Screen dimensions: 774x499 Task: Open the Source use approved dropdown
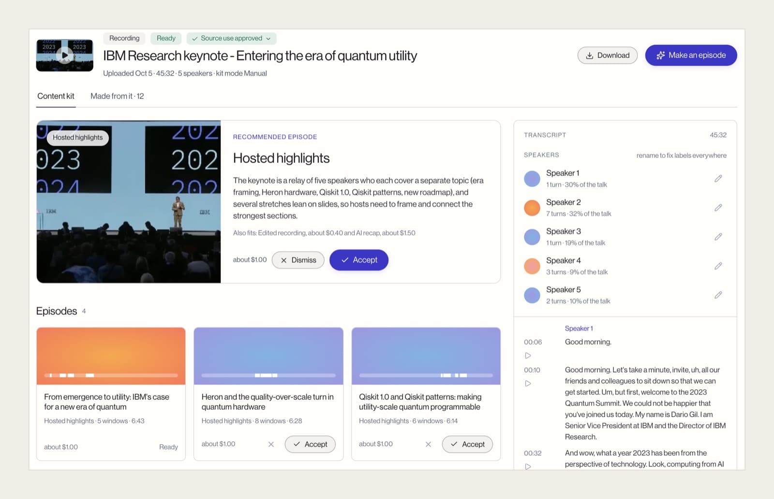(232, 38)
